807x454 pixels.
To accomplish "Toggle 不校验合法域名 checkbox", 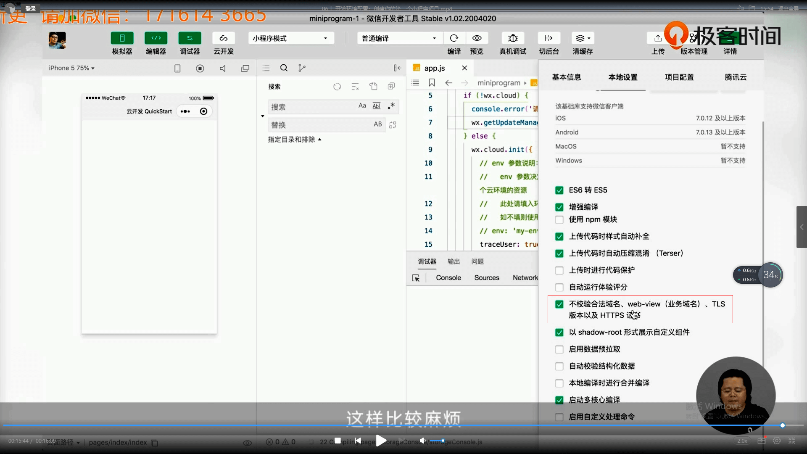I will [559, 304].
